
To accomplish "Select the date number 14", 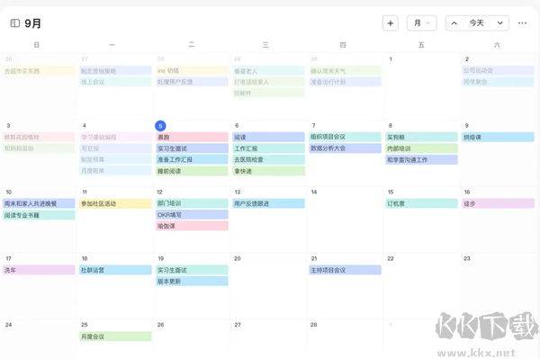I will click(x=314, y=192).
